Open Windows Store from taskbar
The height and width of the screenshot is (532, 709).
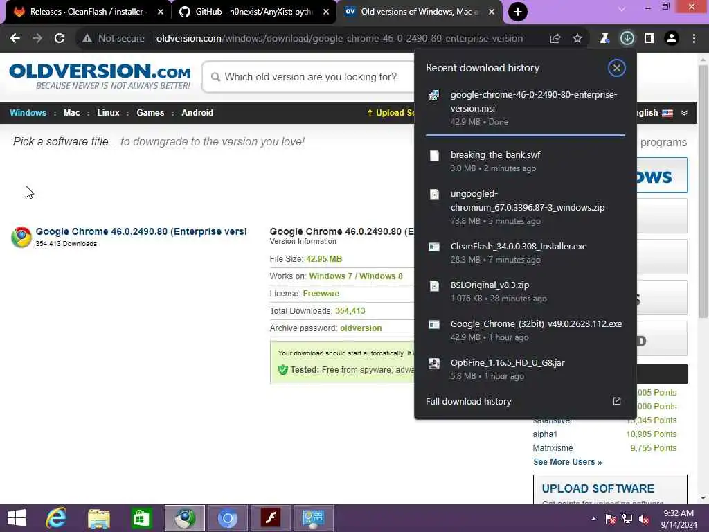pyautogui.click(x=141, y=518)
